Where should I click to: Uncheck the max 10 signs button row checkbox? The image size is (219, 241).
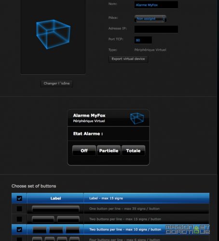point(19,229)
